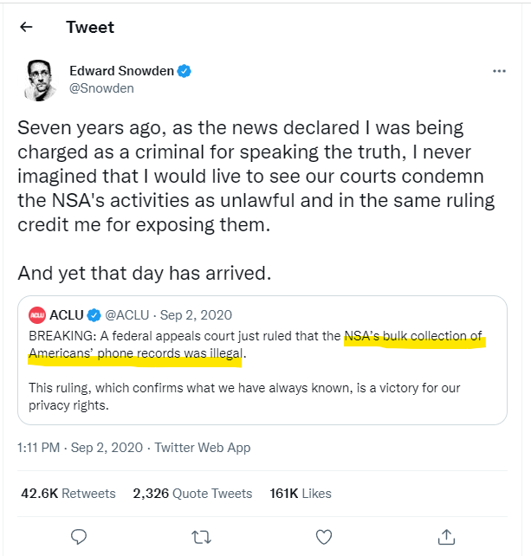Like the tweet with heart icon

324,536
